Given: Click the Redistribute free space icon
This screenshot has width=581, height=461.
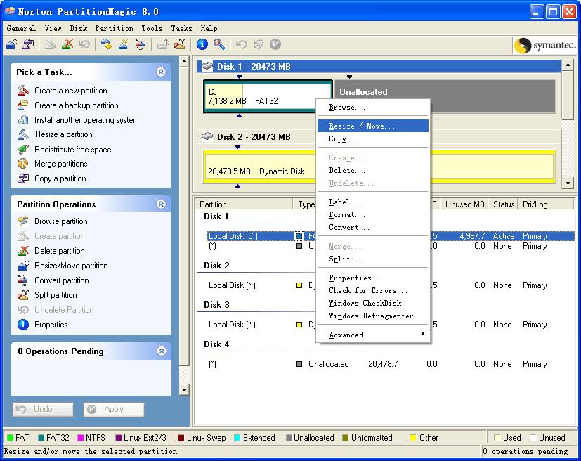Looking at the screenshot, I should (22, 150).
